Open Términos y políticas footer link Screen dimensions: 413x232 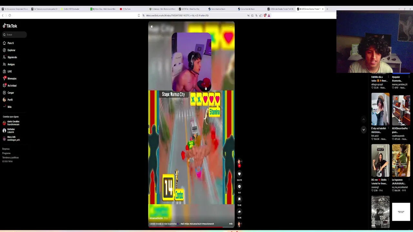pyautogui.click(x=10, y=158)
